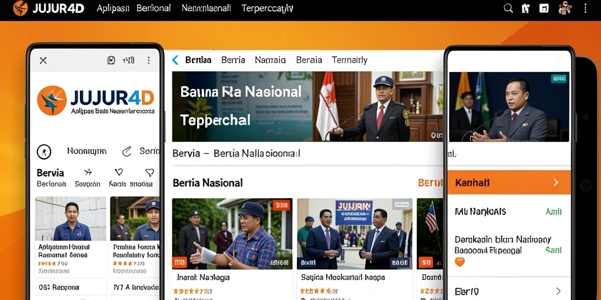Tap the heart icon above snodoe

[x=150, y=172]
